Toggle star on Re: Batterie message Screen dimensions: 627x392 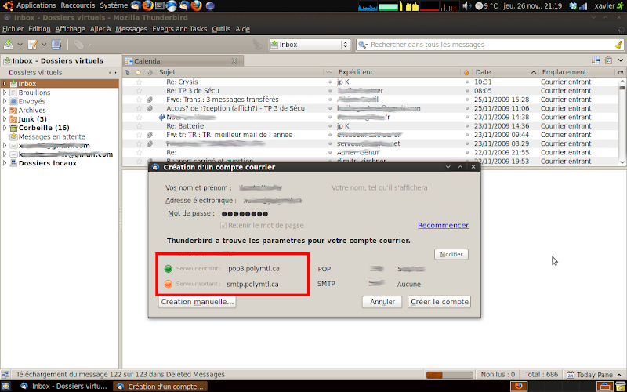(x=140, y=126)
